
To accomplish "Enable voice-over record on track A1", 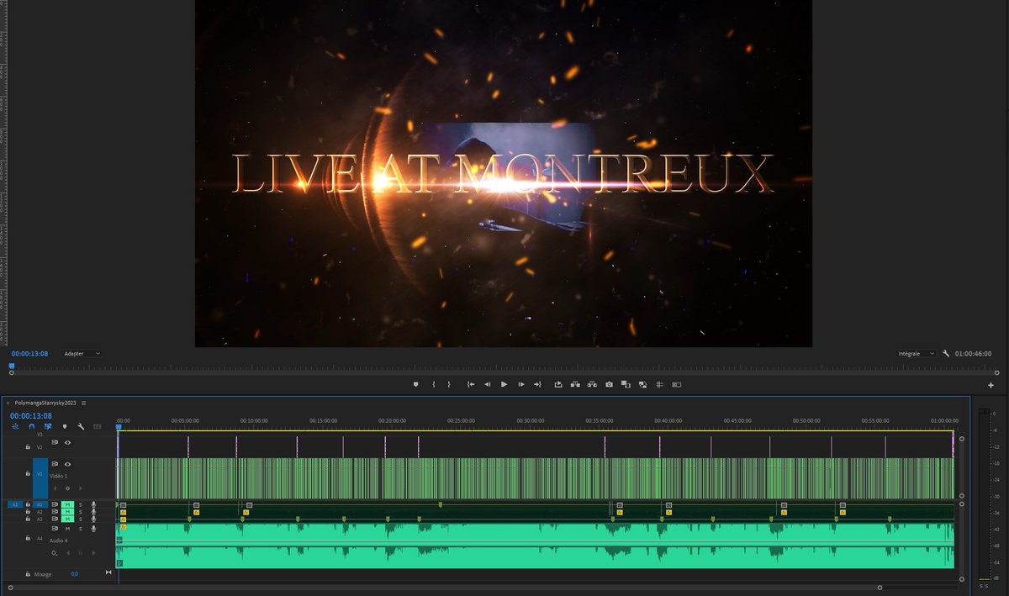I will click(93, 504).
